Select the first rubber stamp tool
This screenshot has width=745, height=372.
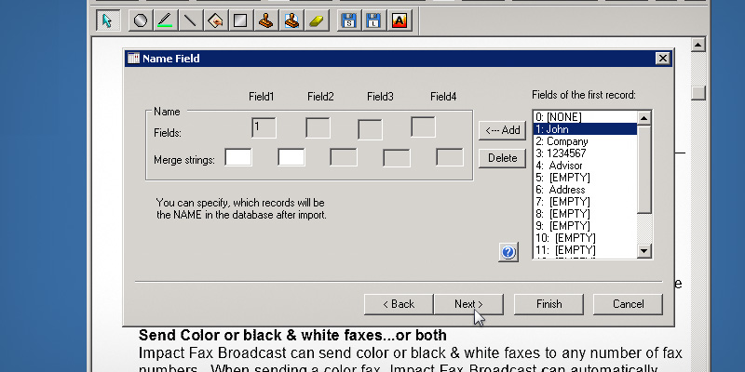pyautogui.click(x=265, y=20)
